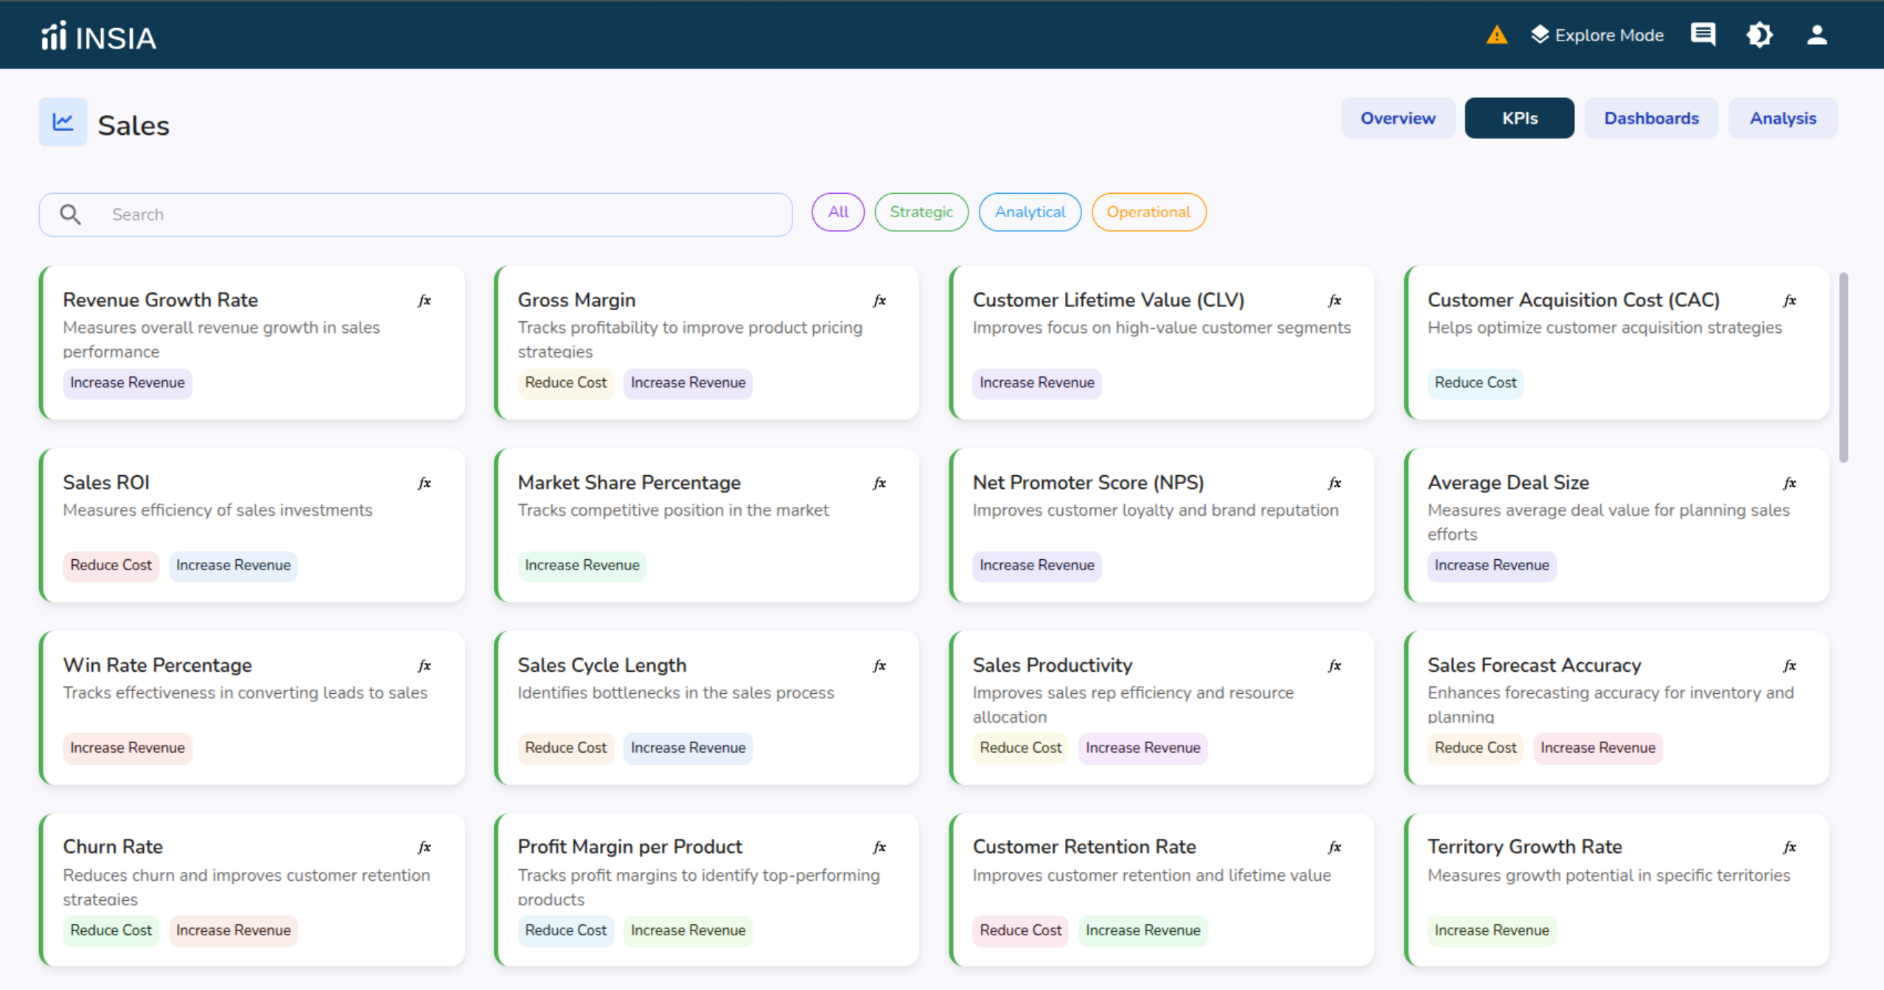Click Reduce Cost tag on Sales ROI
1884x990 pixels.
pos(111,566)
